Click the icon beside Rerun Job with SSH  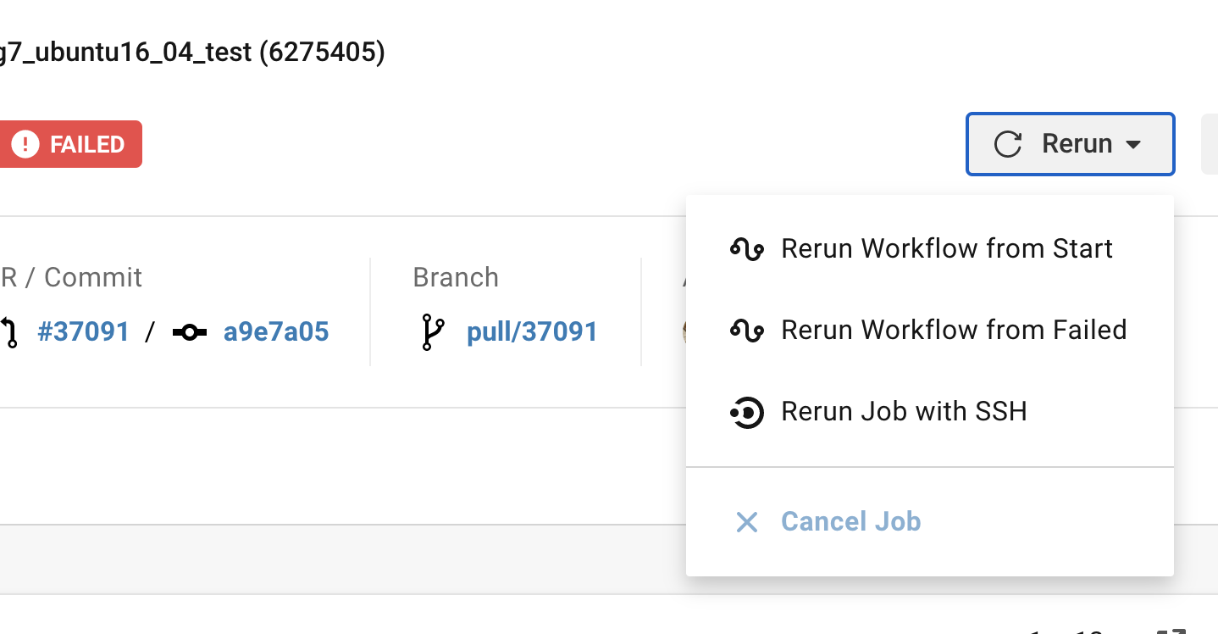pos(746,412)
